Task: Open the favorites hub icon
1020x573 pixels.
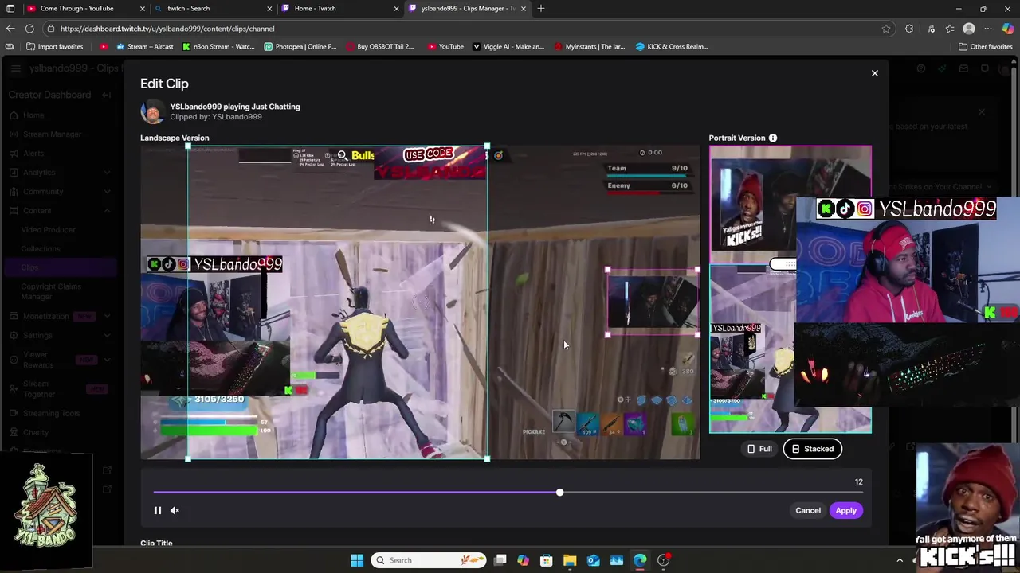Action: (950, 29)
